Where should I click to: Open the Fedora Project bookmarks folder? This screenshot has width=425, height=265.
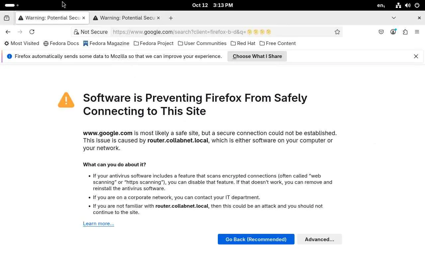pyautogui.click(x=153, y=43)
